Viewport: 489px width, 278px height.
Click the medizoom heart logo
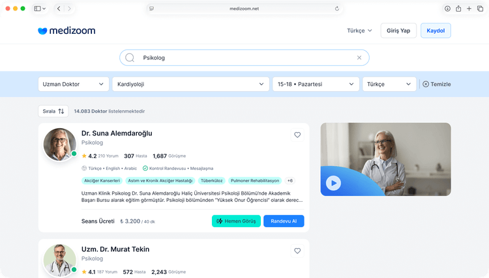pyautogui.click(x=43, y=31)
